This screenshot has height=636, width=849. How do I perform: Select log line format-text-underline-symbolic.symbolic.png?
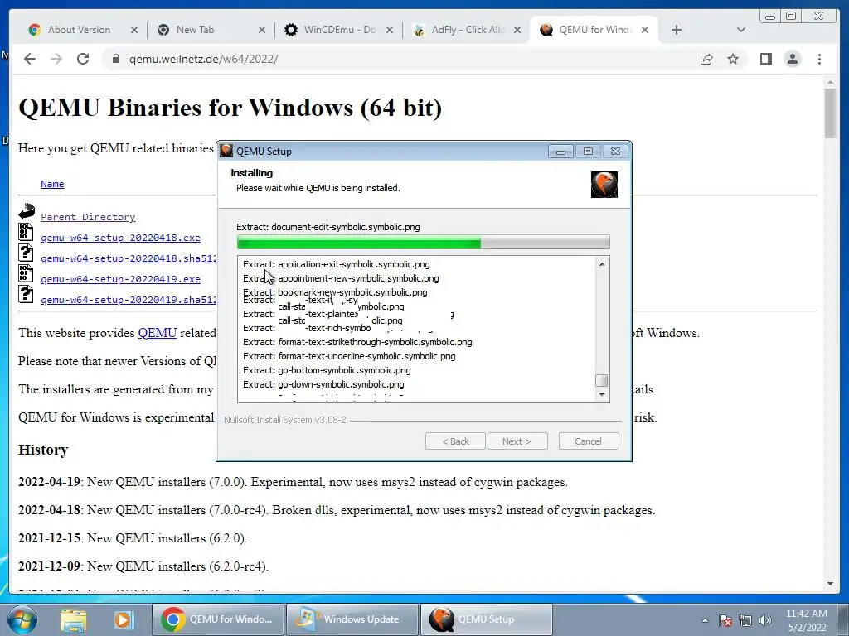[349, 356]
